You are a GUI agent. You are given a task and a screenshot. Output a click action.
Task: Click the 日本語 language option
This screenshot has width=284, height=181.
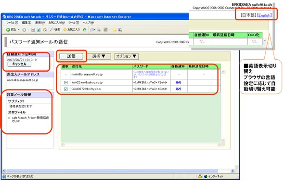[248, 15]
